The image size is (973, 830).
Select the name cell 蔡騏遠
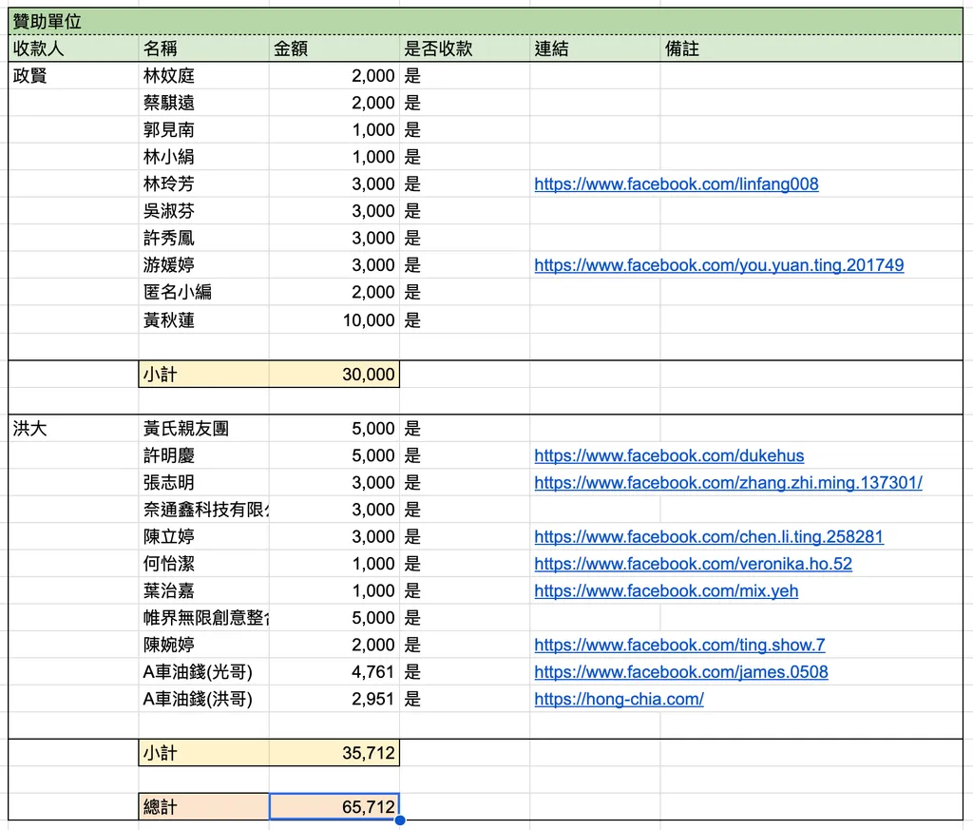[203, 103]
